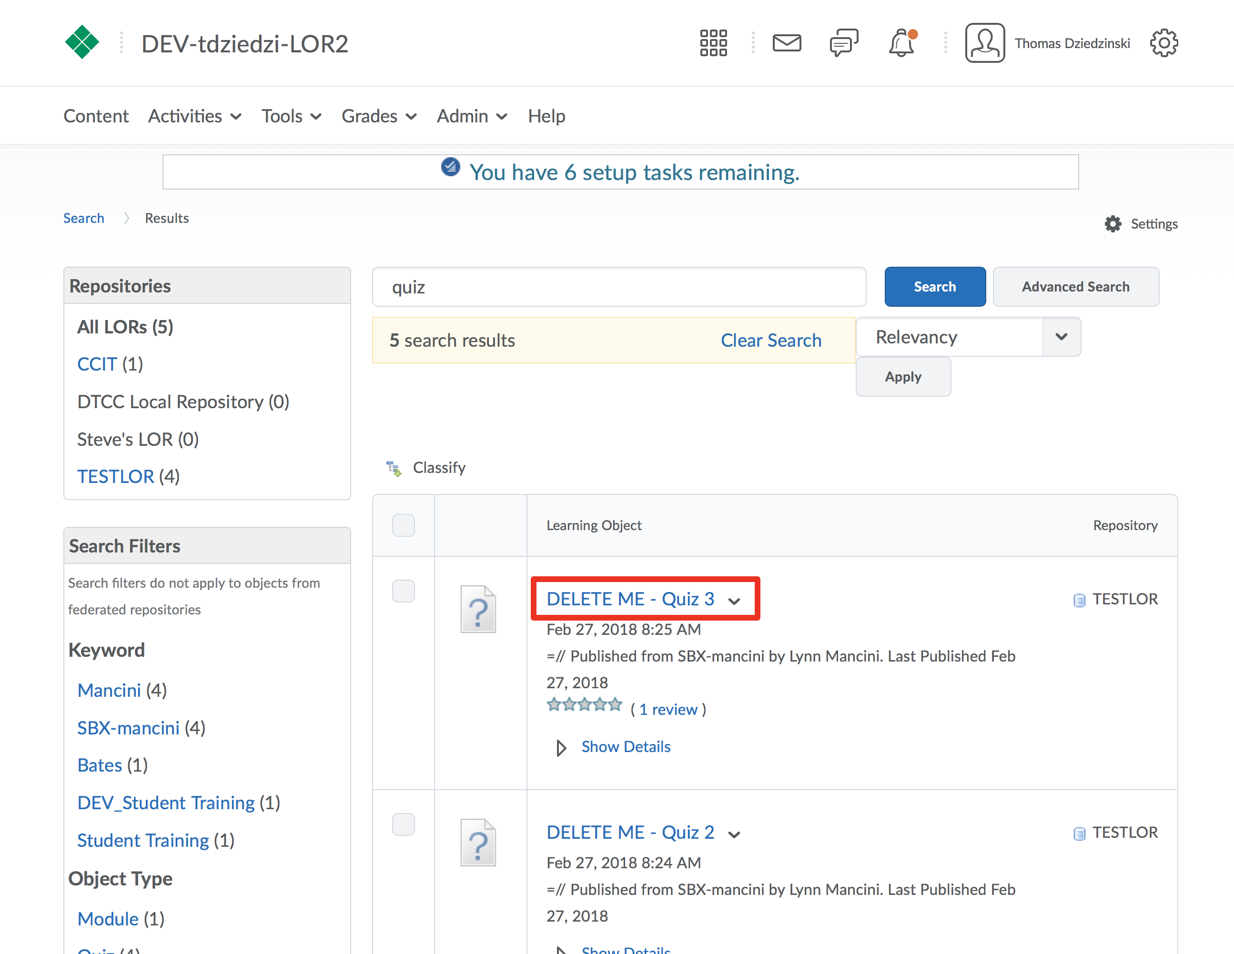1234x954 pixels.
Task: Open the Relevancy sort dropdown
Action: pyautogui.click(x=969, y=337)
